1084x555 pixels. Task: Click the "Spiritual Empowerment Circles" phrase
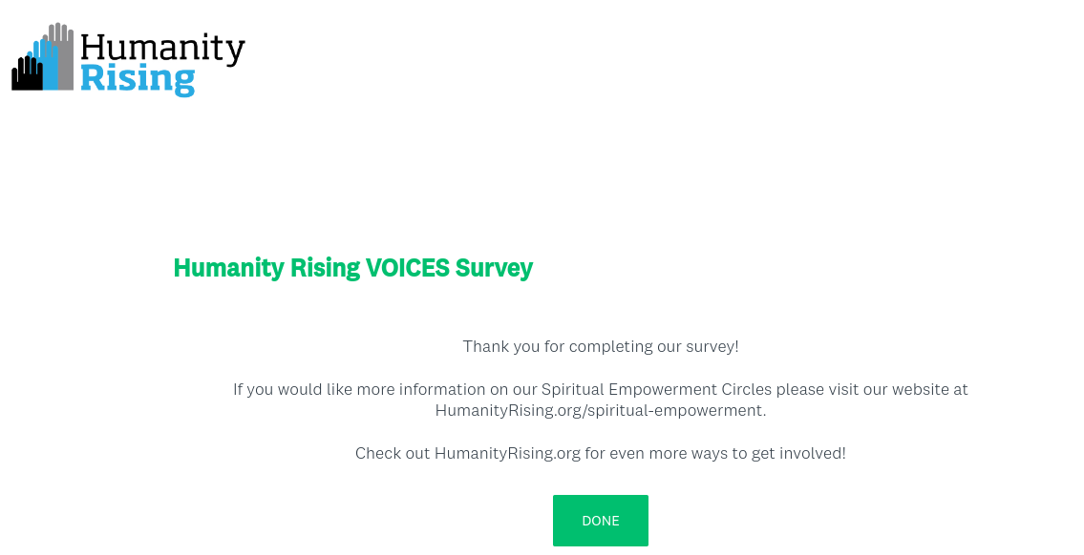656,389
